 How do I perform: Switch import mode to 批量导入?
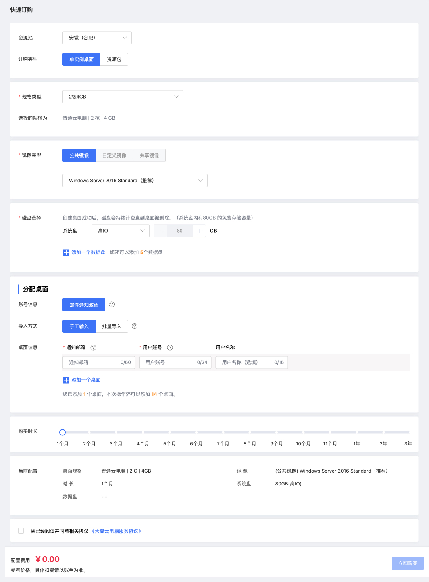112,326
